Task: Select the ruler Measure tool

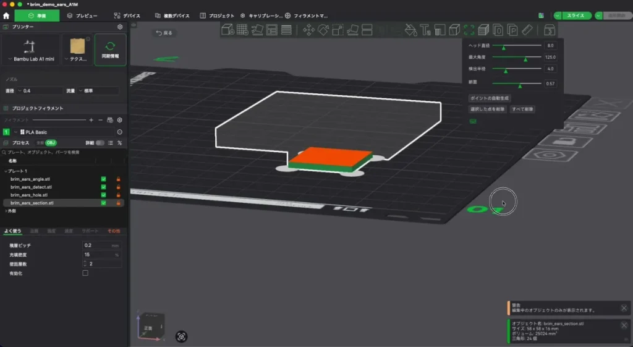Action: (x=527, y=30)
